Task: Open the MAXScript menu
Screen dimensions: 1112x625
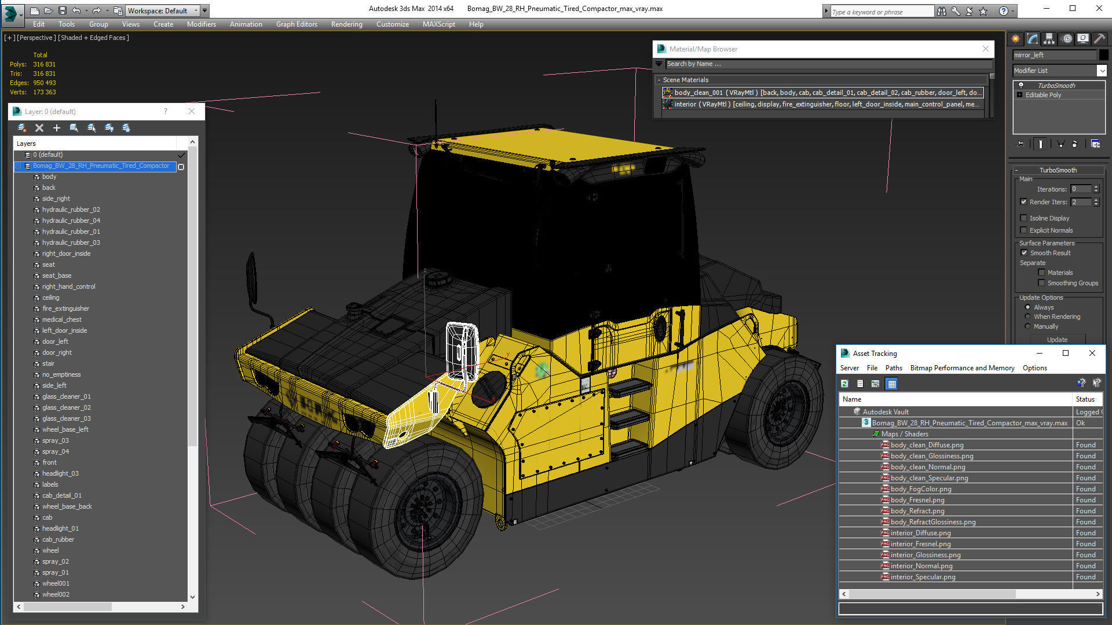Action: coord(438,24)
